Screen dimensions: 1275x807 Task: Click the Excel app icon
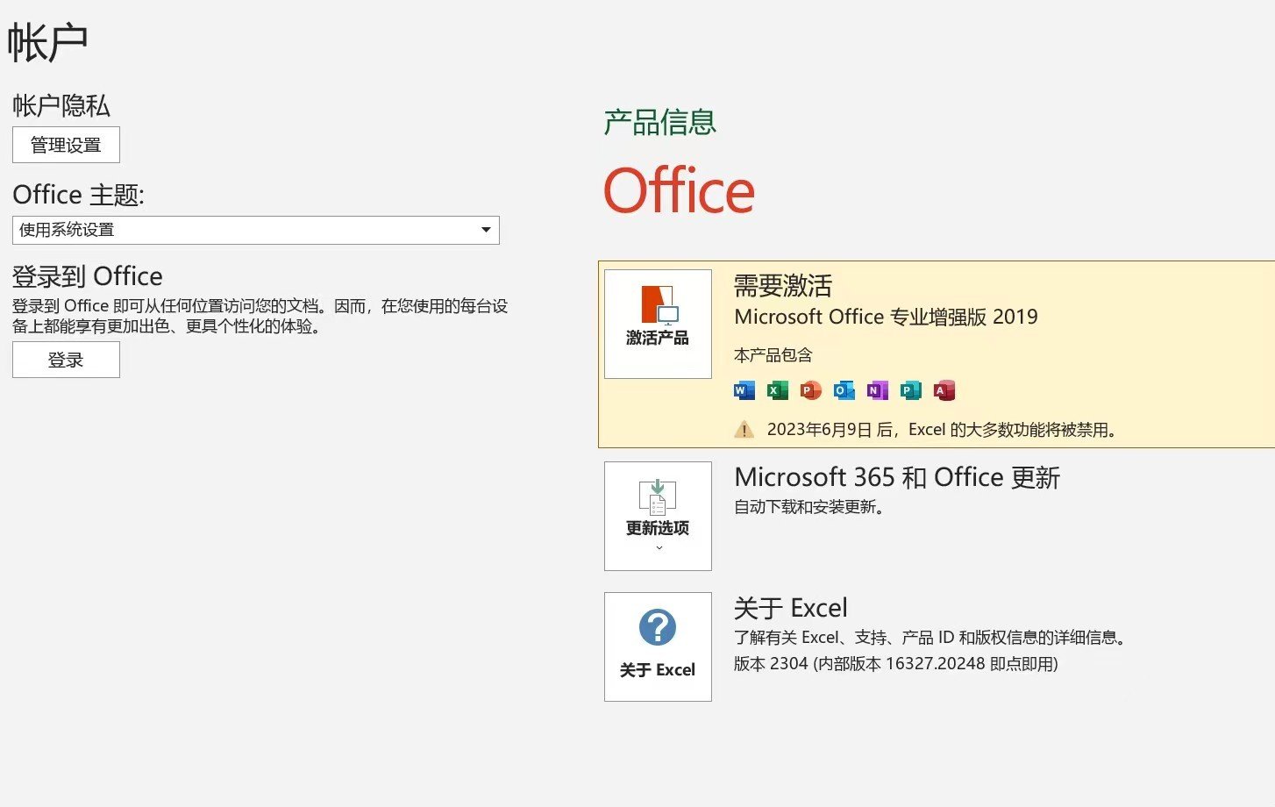[776, 389]
